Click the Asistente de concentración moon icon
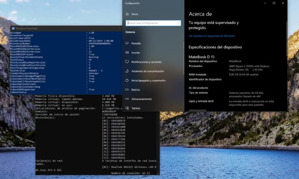 pyautogui.click(x=127, y=71)
